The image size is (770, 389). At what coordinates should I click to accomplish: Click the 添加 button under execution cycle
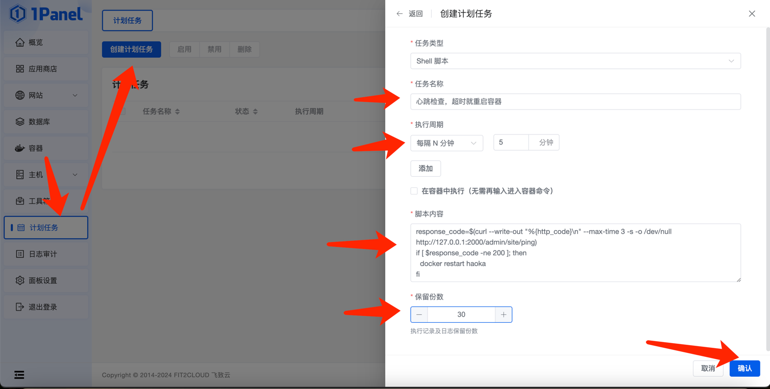tap(426, 169)
